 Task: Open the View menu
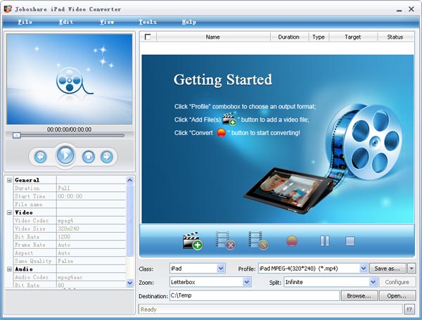[107, 22]
